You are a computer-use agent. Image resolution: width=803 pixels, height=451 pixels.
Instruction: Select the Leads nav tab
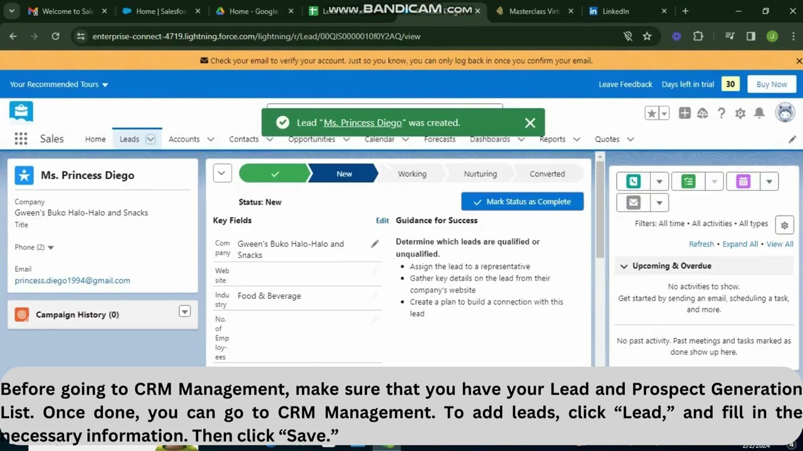129,139
